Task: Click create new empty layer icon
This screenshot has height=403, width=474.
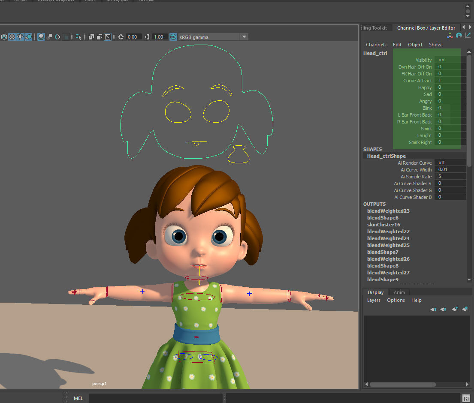Action: click(455, 309)
